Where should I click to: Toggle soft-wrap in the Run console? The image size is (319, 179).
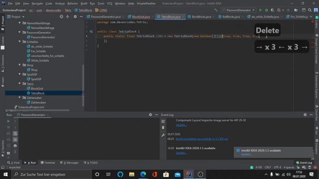pyautogui.click(x=15, y=134)
